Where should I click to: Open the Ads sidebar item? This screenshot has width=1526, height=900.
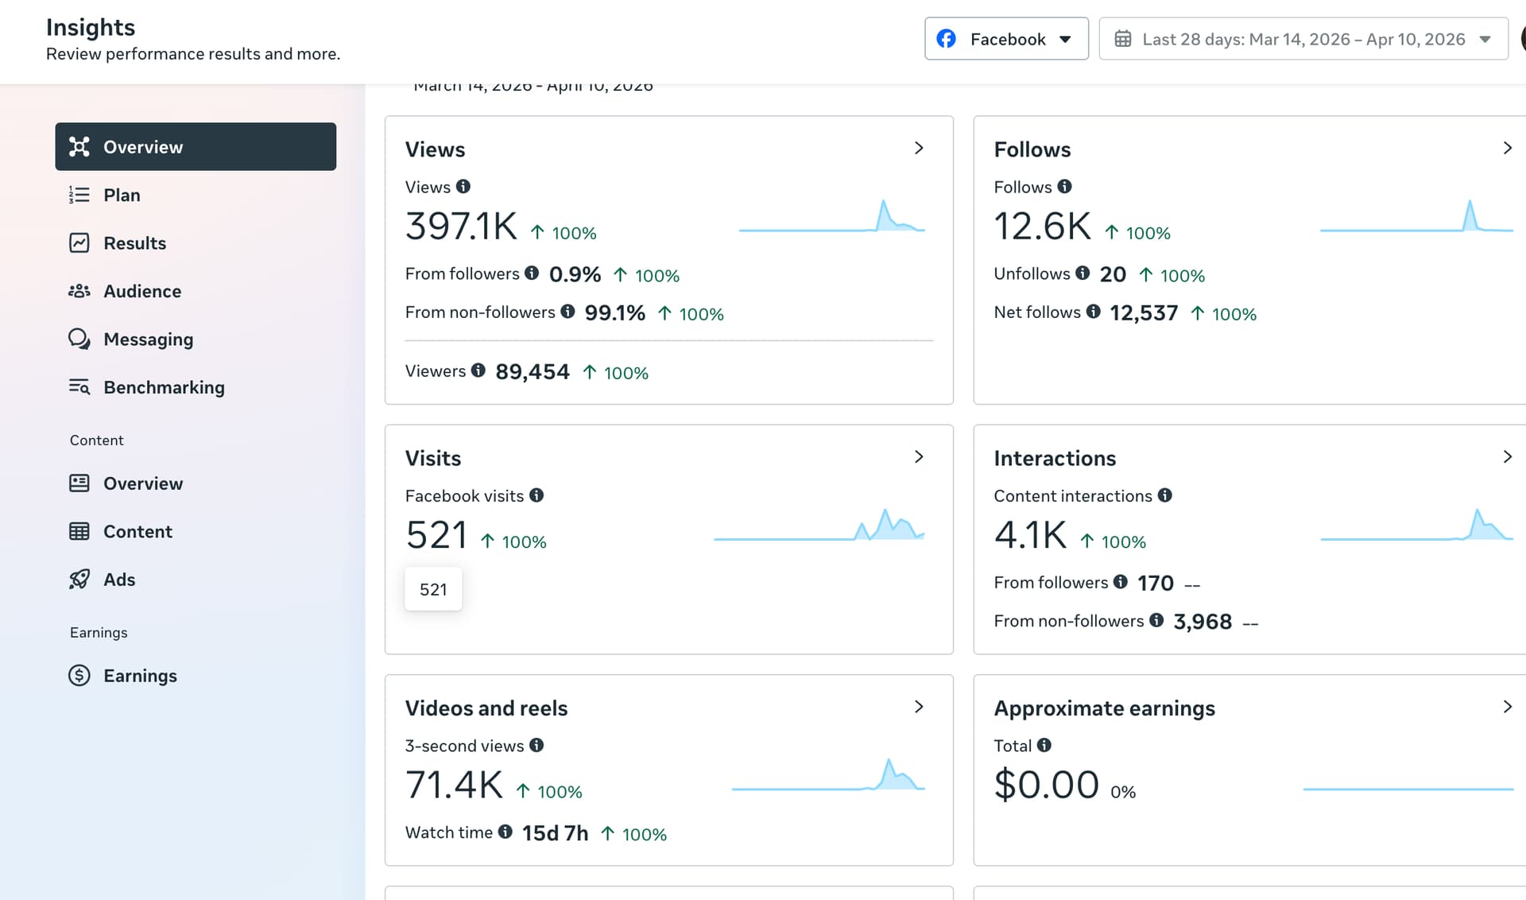(x=119, y=580)
